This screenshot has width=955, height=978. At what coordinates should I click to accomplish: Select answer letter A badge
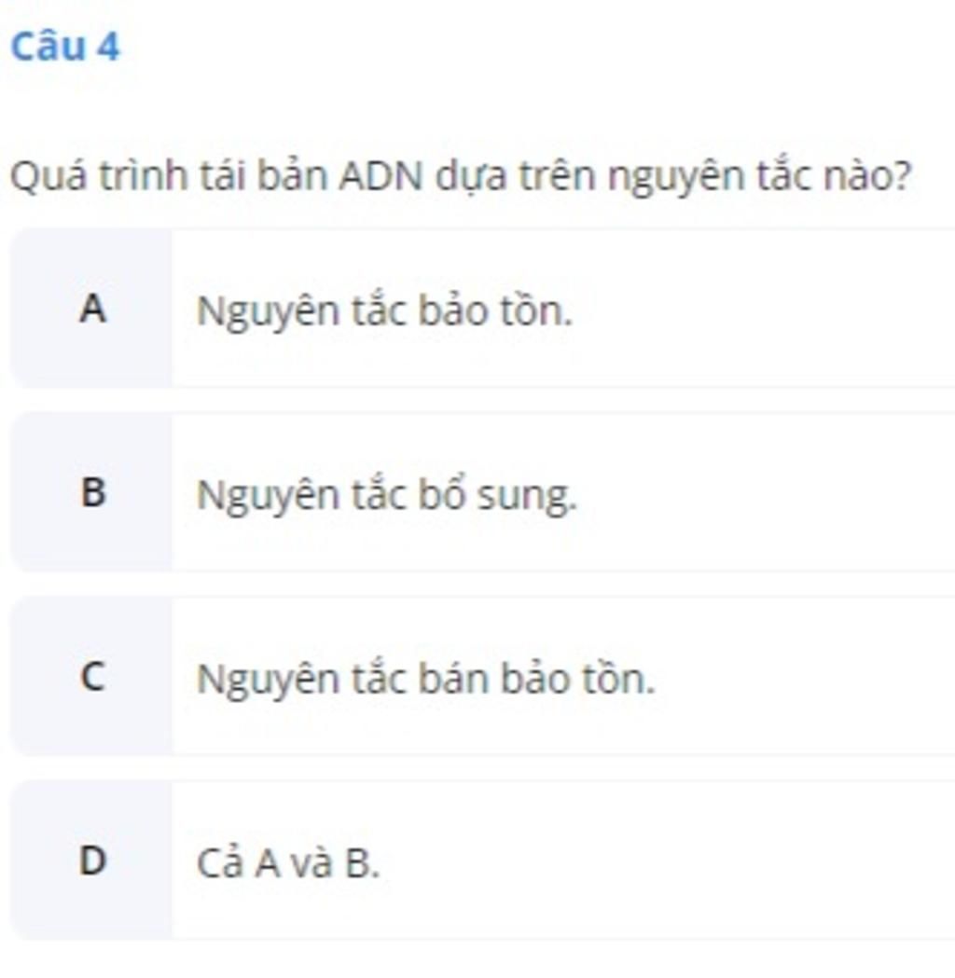click(x=91, y=308)
